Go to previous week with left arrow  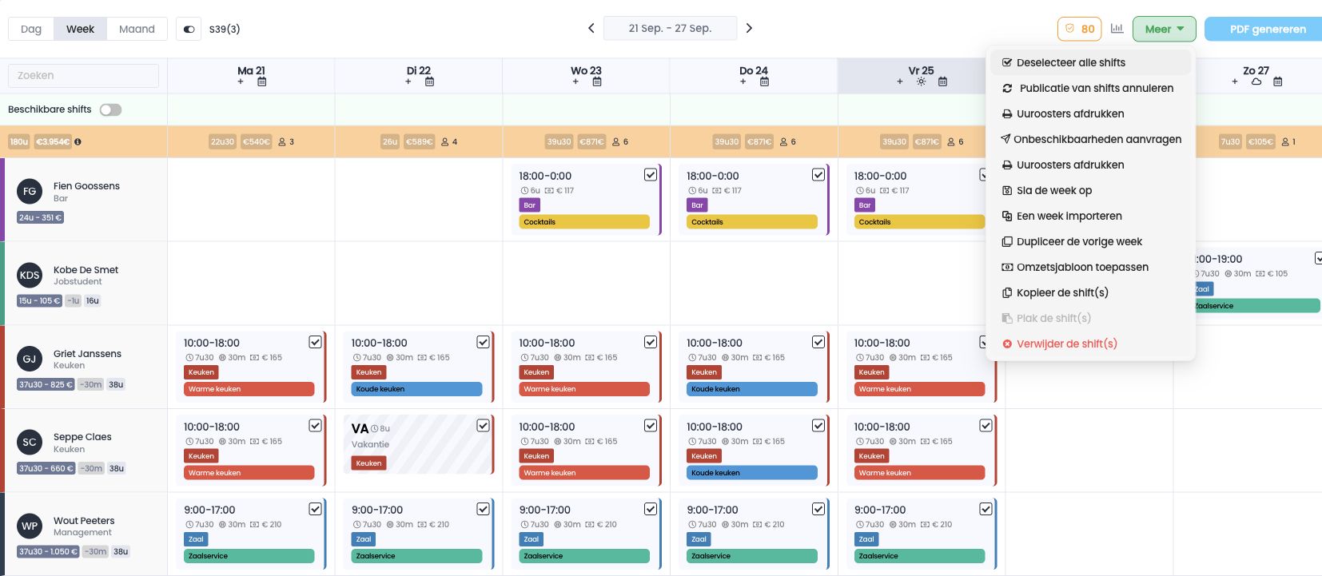591,28
